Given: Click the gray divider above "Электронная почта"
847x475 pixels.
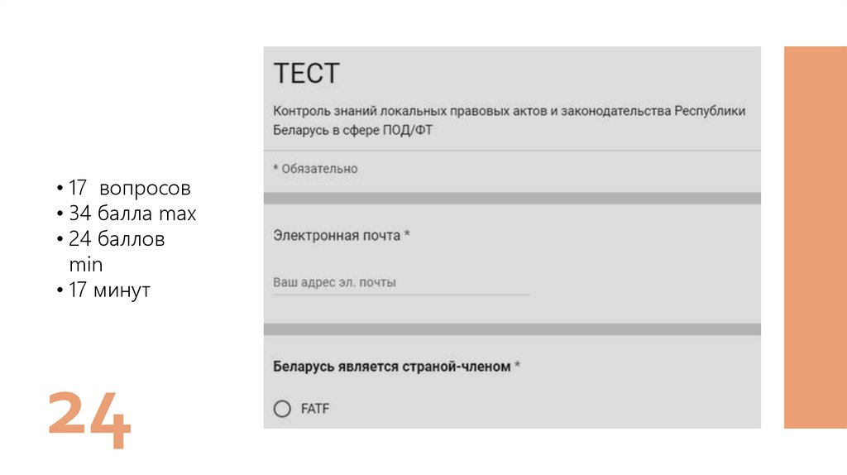Looking at the screenshot, I should tap(512, 198).
